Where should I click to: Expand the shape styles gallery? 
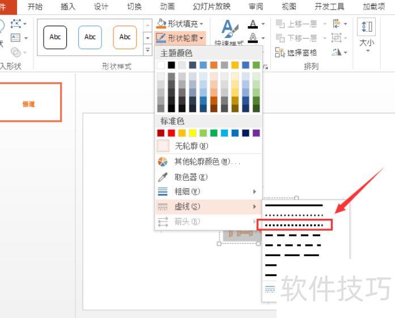[147, 50]
